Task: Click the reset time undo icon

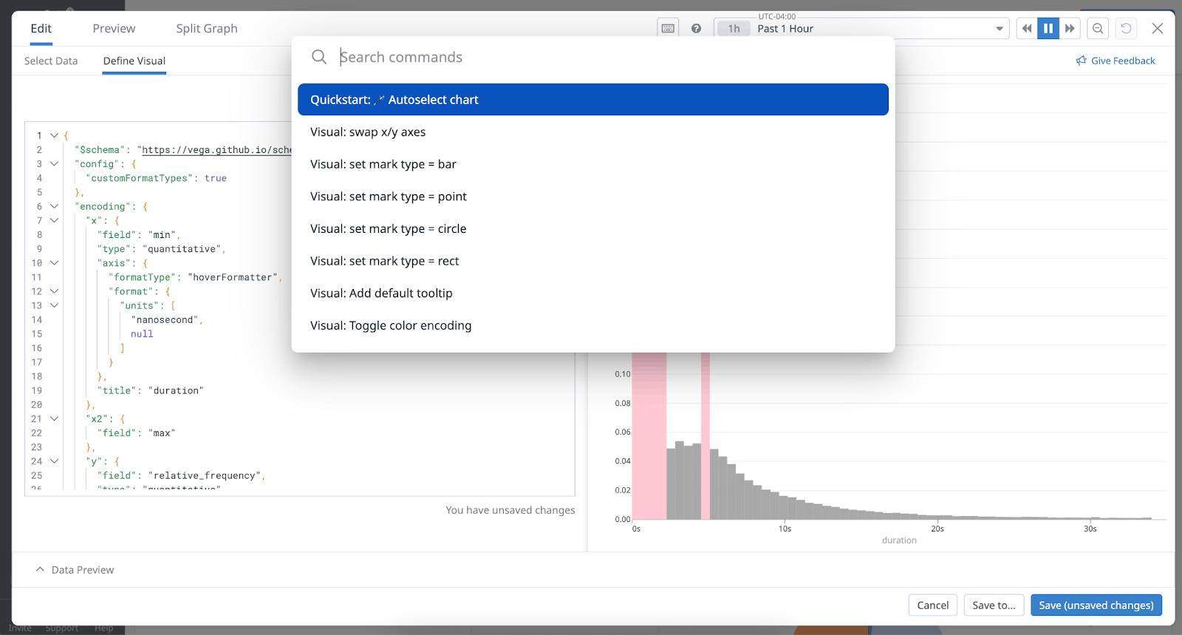Action: click(x=1126, y=29)
